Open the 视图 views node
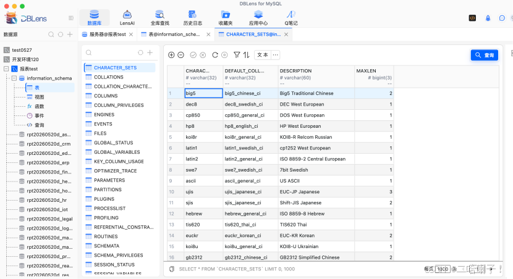The height and width of the screenshot is (279, 513). (40, 97)
